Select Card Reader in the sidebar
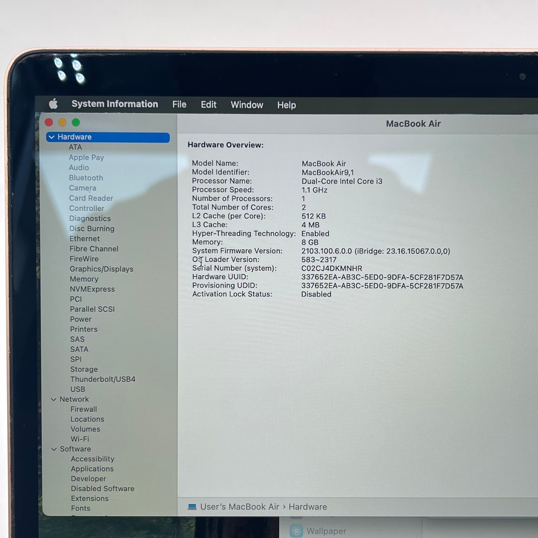The height and width of the screenshot is (538, 538). click(91, 198)
